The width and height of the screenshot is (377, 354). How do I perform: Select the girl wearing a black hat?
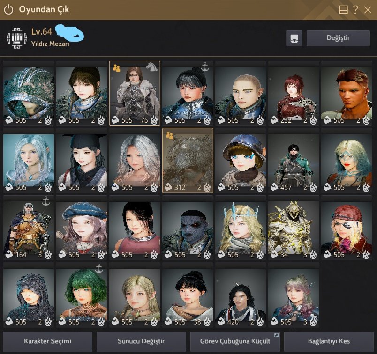(x=82, y=161)
